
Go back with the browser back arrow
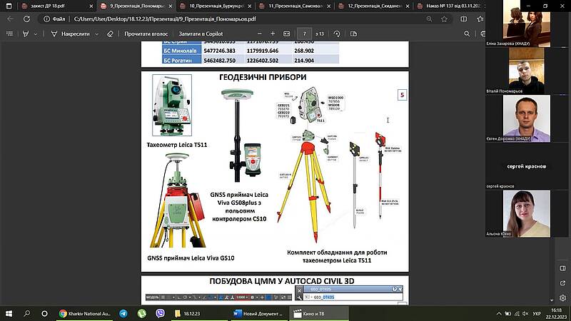[11, 19]
